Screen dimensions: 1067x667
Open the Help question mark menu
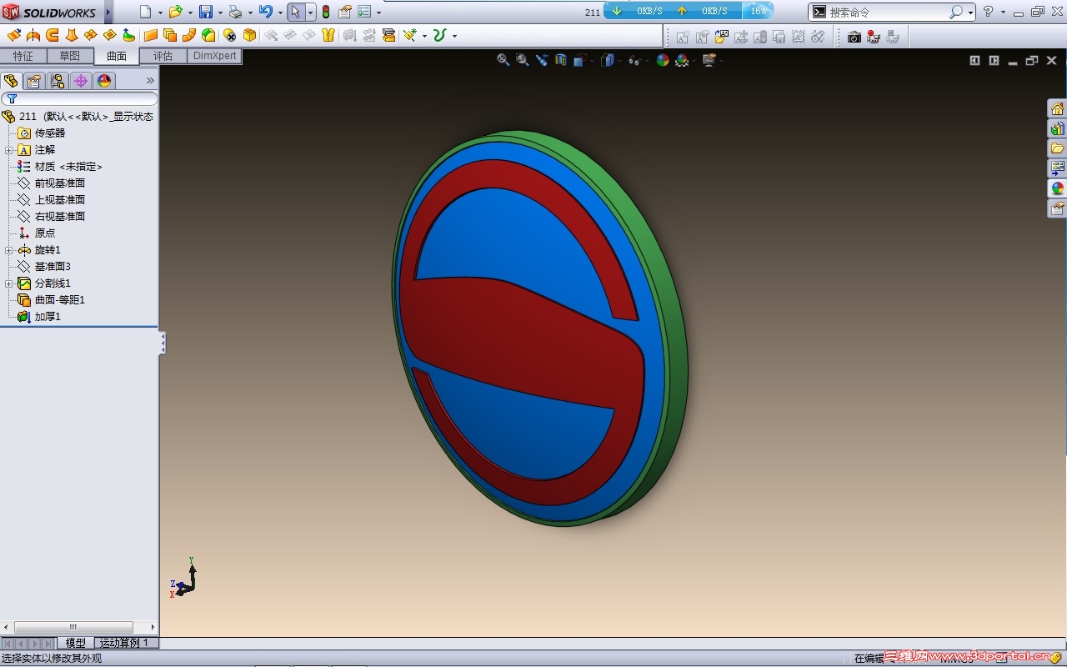[989, 12]
